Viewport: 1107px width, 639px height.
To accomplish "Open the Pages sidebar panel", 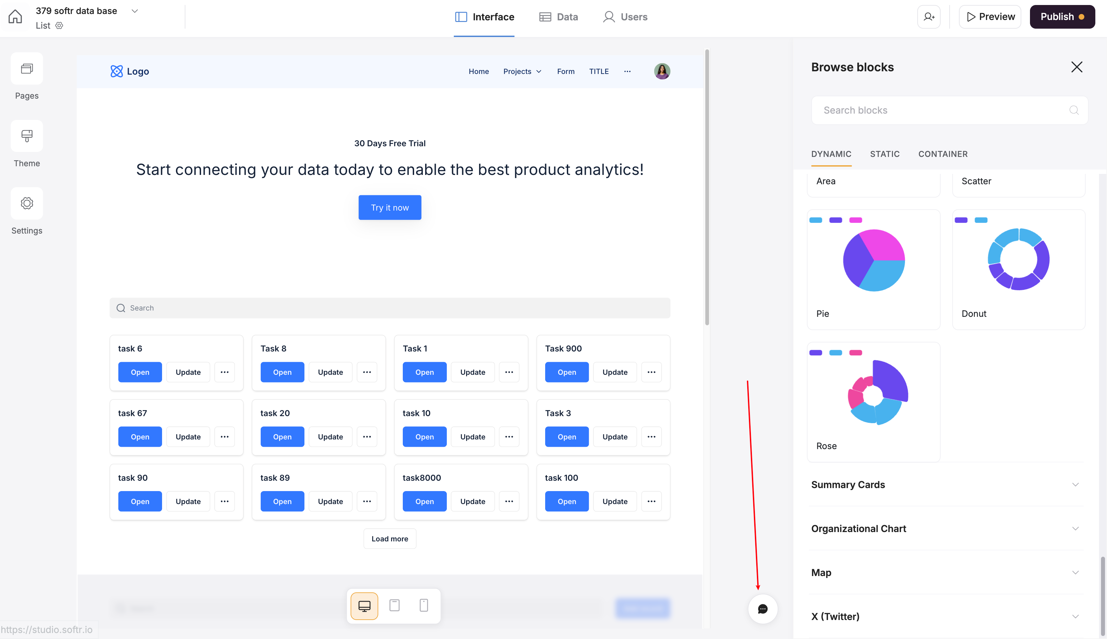I will pyautogui.click(x=27, y=69).
